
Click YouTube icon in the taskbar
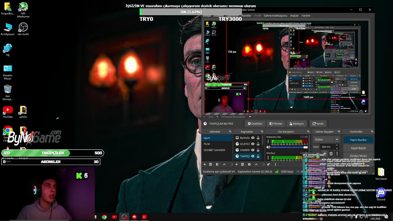(x=114, y=217)
